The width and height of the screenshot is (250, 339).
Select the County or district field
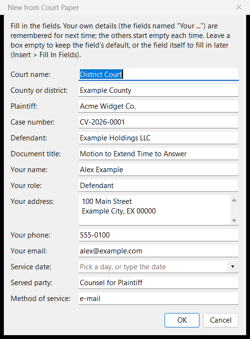click(158, 90)
